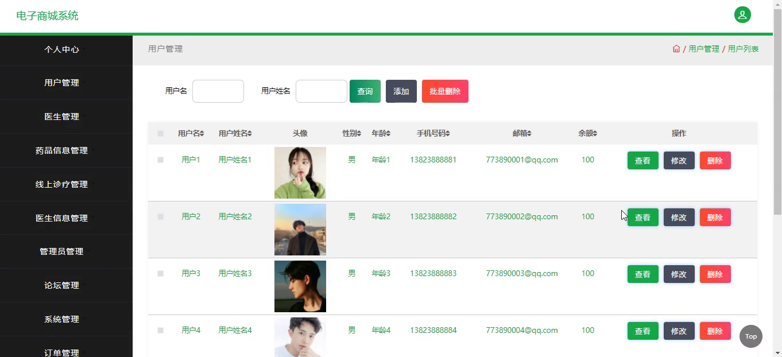This screenshot has height=357, width=782.
Task: Sort table by 性别 column arrows
Action: click(359, 133)
